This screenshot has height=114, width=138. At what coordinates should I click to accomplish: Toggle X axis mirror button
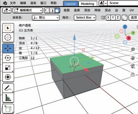[x=108, y=17]
